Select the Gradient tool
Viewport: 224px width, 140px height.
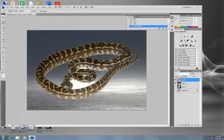click(x=3, y=47)
